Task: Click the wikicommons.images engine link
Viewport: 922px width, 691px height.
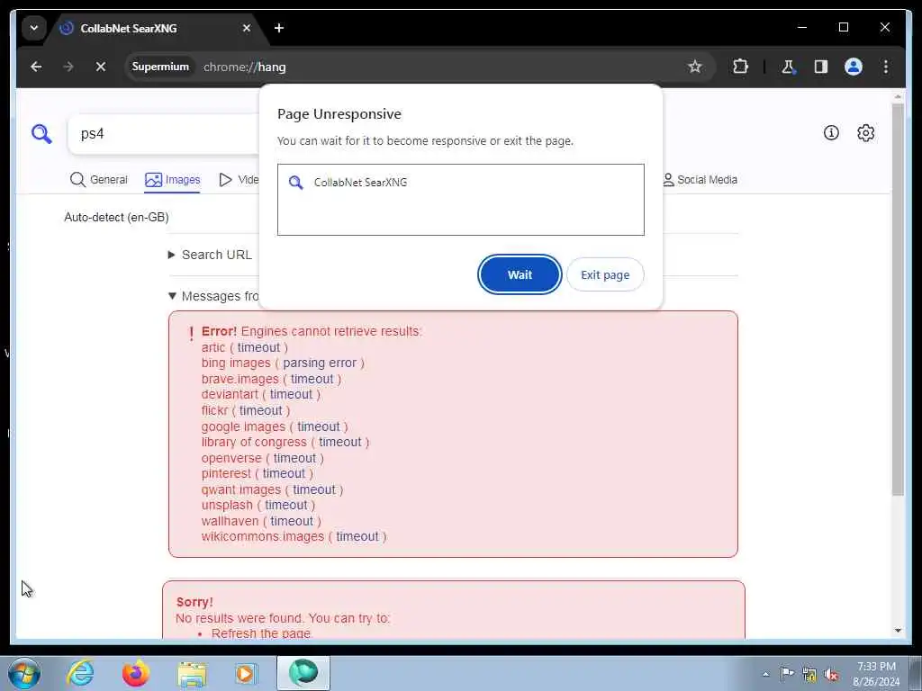Action: (262, 536)
